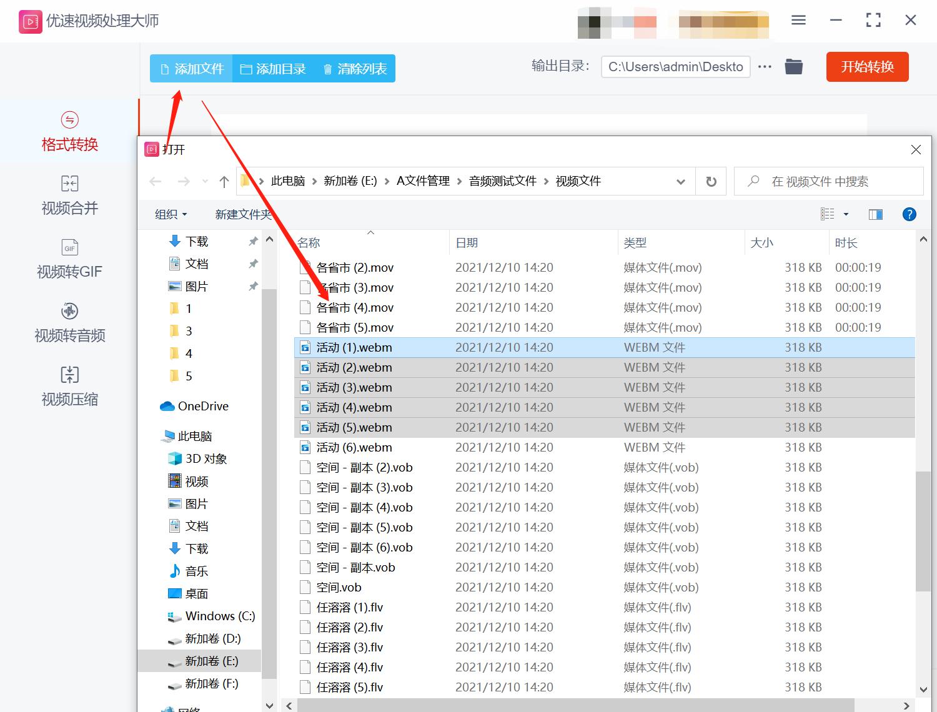Switch to the 视频转GIF tool
Image resolution: width=937 pixels, height=712 pixels.
(x=69, y=259)
